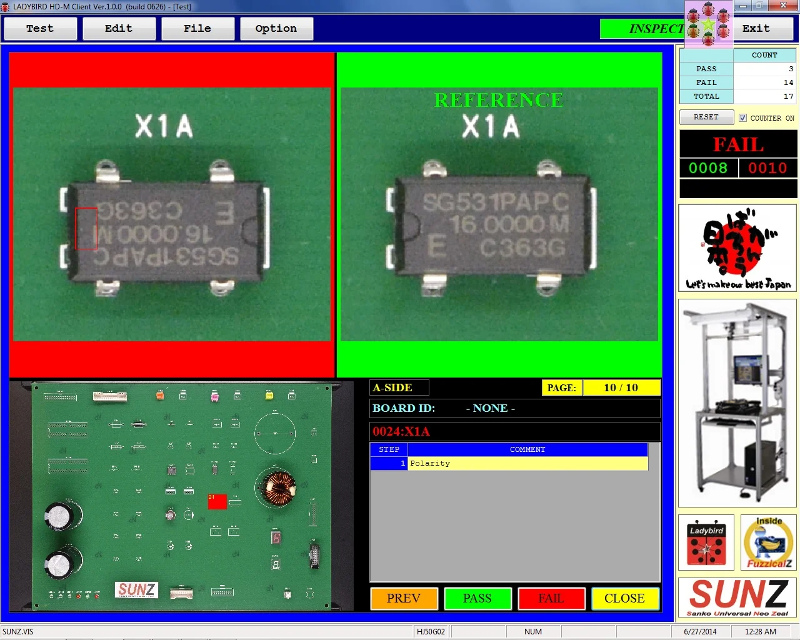The width and height of the screenshot is (800, 640).
Task: Click the Exit button
Action: pyautogui.click(x=763, y=29)
